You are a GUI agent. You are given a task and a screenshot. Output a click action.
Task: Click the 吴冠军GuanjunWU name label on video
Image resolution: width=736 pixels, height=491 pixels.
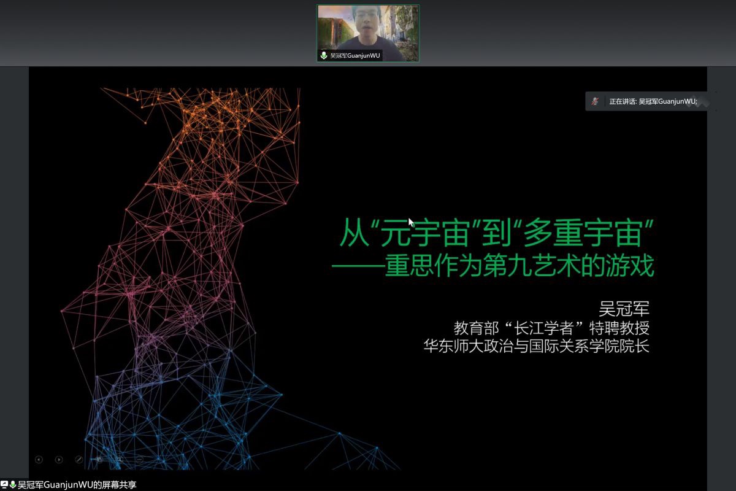[x=355, y=56]
